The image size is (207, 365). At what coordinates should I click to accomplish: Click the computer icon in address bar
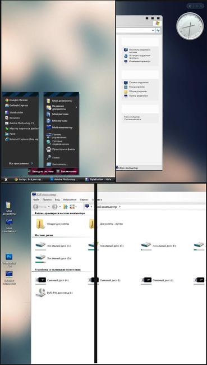coord(87,207)
